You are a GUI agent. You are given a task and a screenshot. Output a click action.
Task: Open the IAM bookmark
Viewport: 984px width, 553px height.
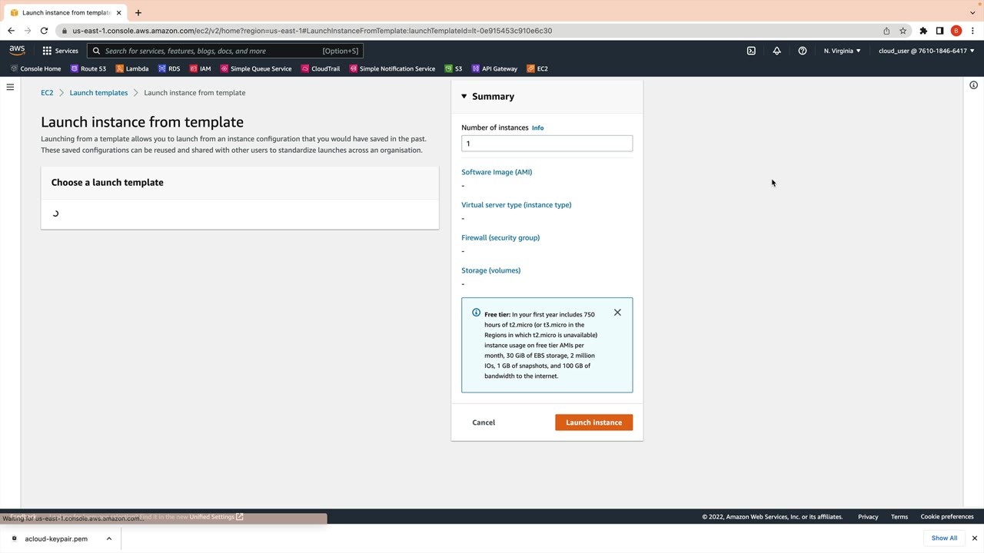200,68
